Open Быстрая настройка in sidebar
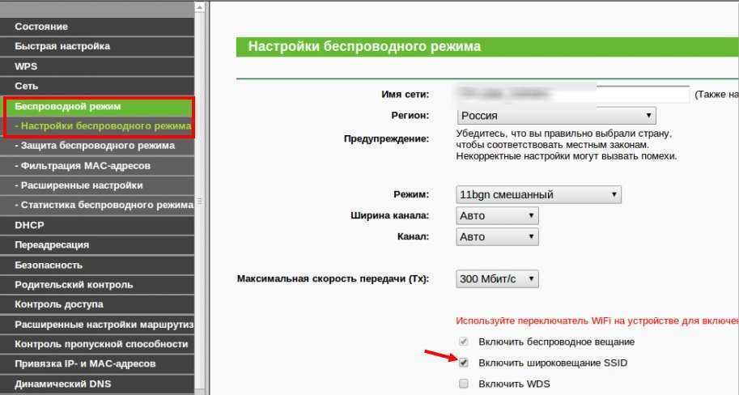The height and width of the screenshot is (395, 739). pos(96,47)
